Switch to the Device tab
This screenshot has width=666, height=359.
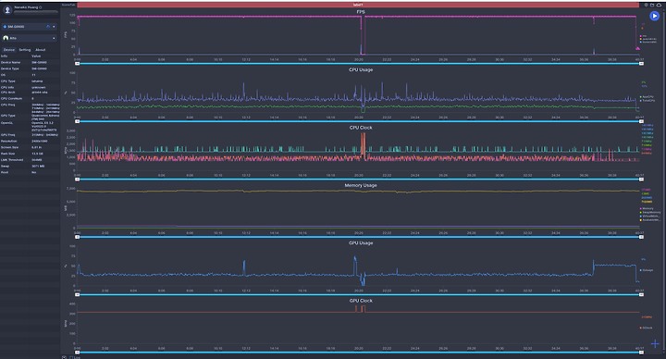pos(9,50)
